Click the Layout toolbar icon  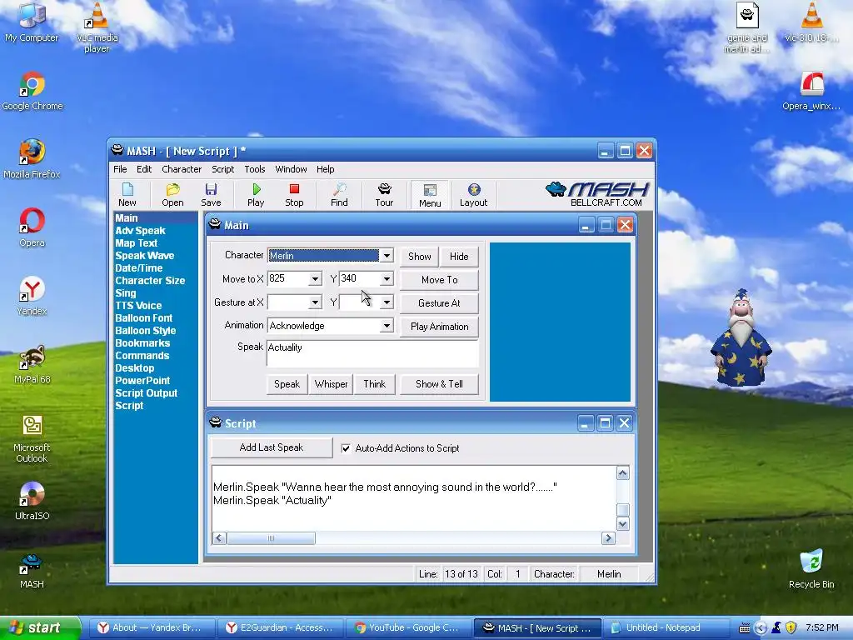point(473,195)
